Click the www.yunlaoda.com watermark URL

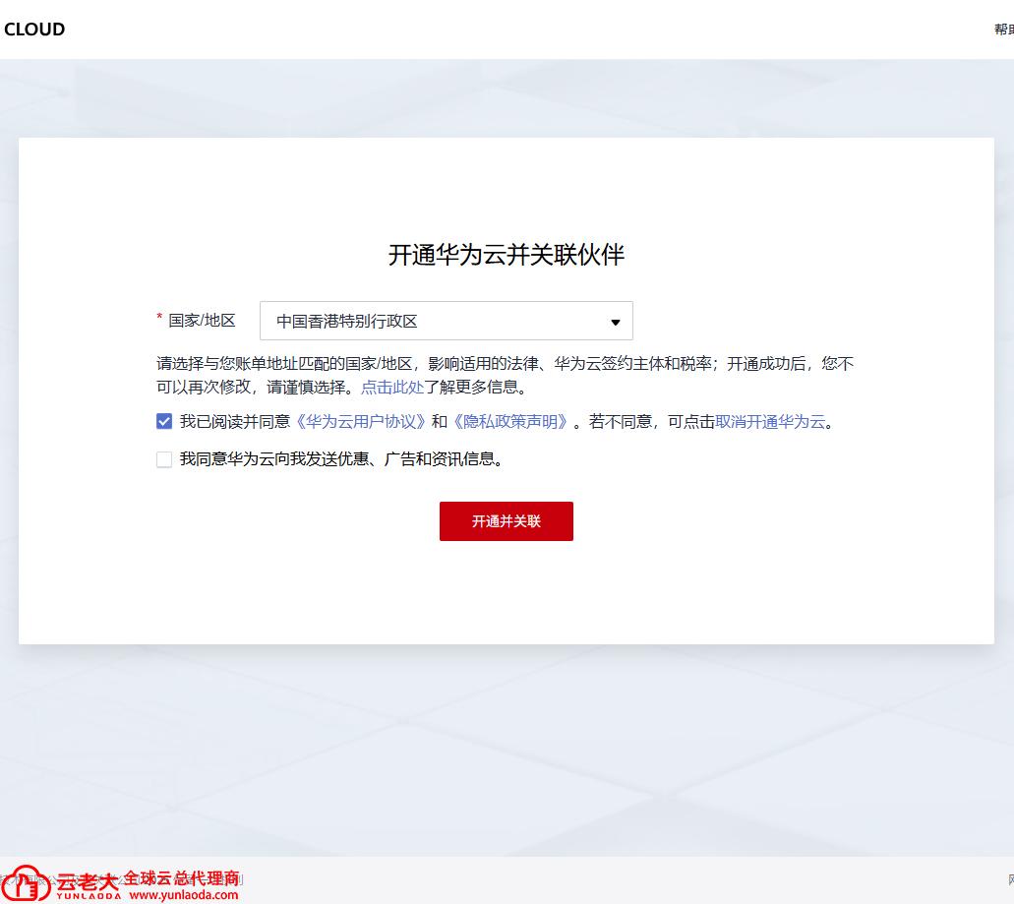(183, 894)
